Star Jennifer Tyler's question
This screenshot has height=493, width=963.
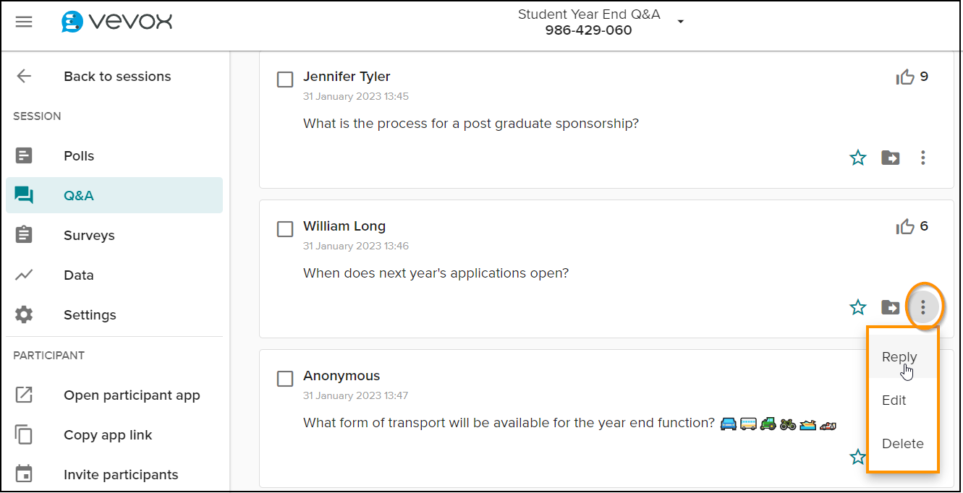tap(858, 158)
